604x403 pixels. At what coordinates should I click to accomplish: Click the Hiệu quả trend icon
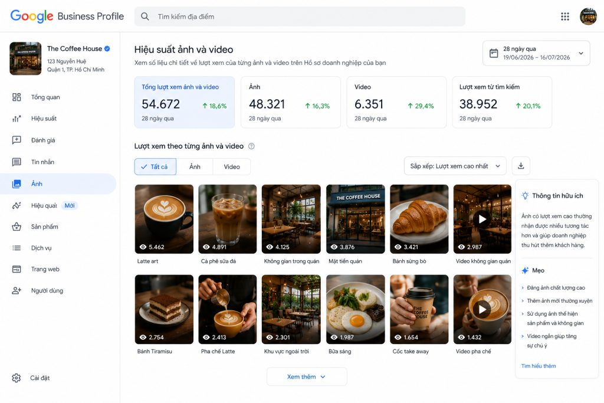point(17,205)
